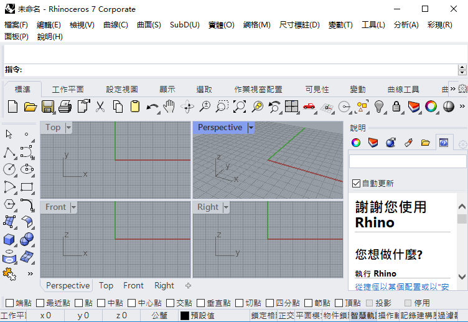Select the Box solid tool
The width and height of the screenshot is (468, 322).
point(9,240)
